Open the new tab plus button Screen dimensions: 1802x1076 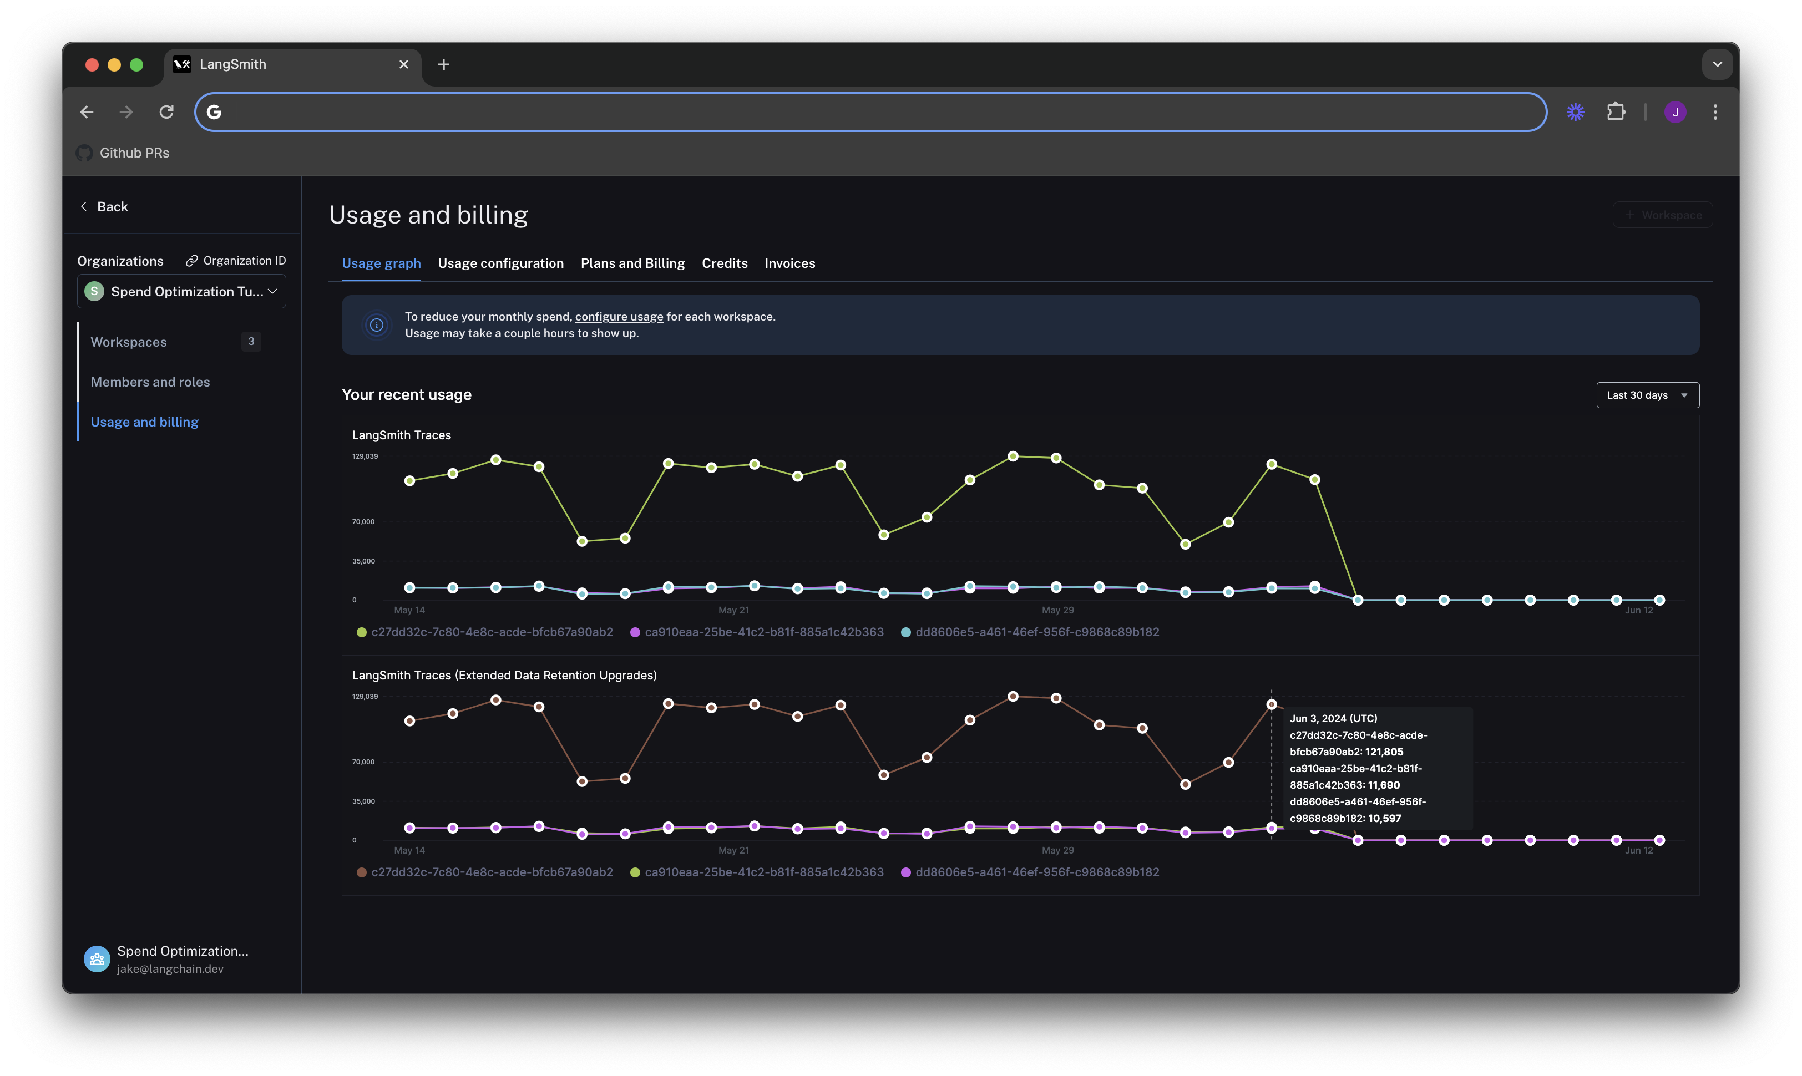click(444, 64)
